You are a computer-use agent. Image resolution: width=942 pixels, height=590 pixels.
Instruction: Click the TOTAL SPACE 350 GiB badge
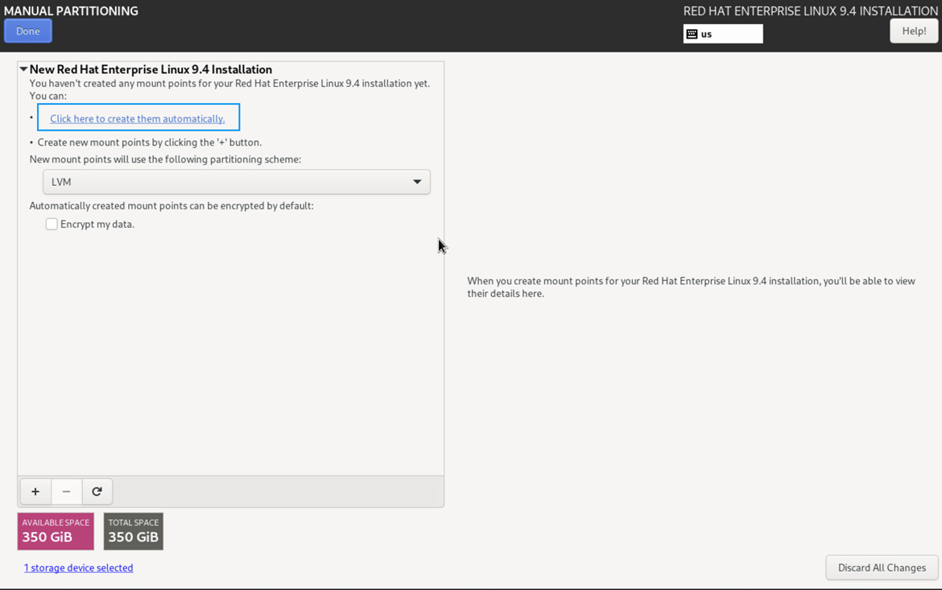click(134, 531)
